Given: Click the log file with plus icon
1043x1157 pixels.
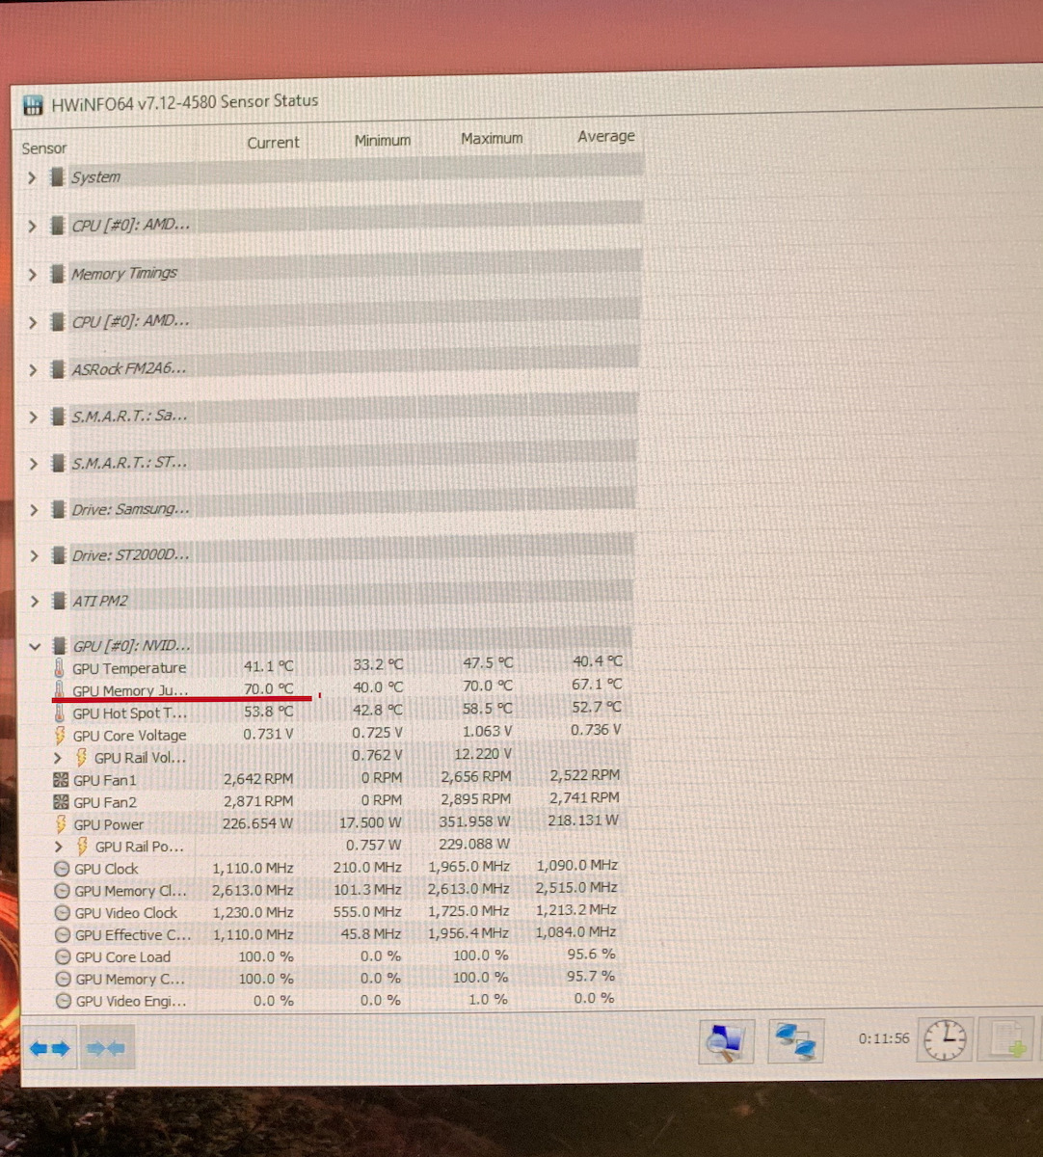Looking at the screenshot, I should [x=1008, y=1040].
